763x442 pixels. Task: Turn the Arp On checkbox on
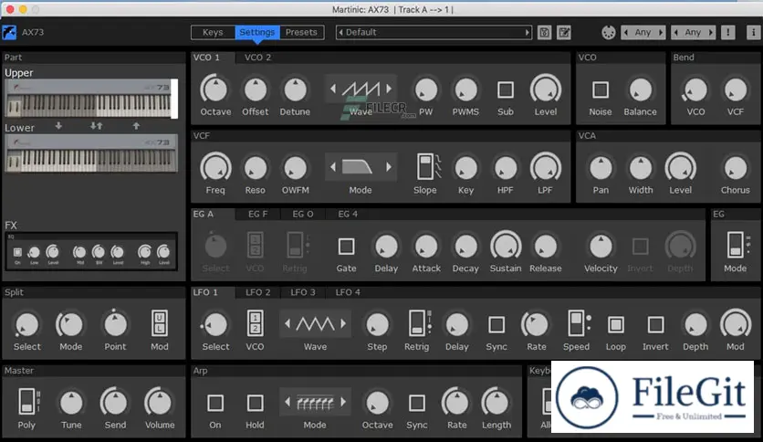215,403
